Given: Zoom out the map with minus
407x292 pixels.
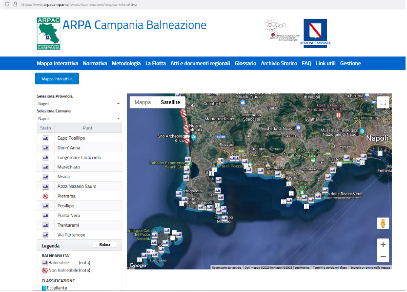Looking at the screenshot, I should pos(383,256).
